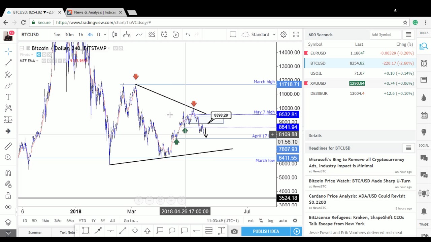Select the crosshair cursor tool

8,51
